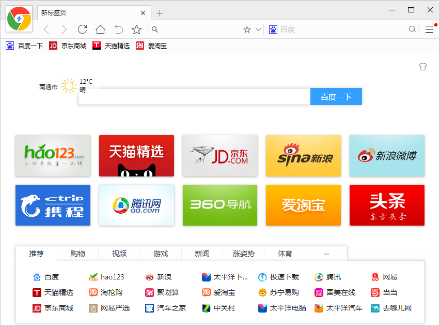Image resolution: width=440 pixels, height=326 pixels.
Task: Expand more categories with the ellipsis tab
Action: click(326, 254)
